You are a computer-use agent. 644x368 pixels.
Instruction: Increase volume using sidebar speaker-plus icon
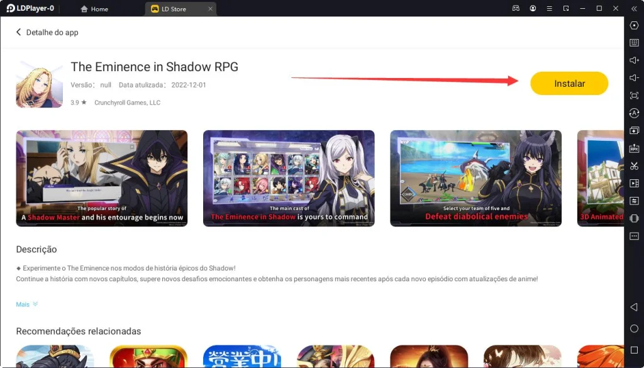point(634,60)
